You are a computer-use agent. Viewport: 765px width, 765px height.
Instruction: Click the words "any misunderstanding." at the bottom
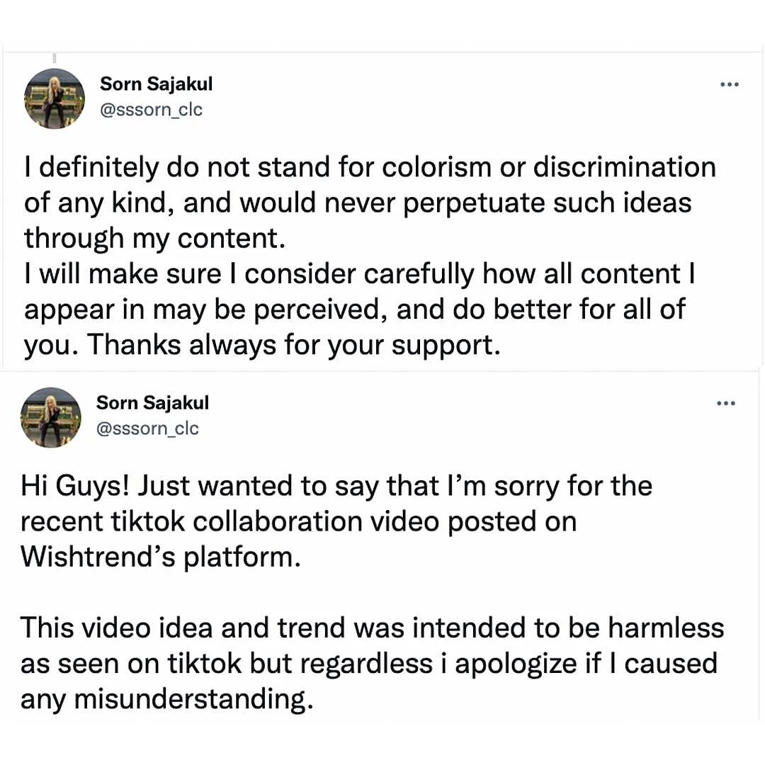(166, 700)
